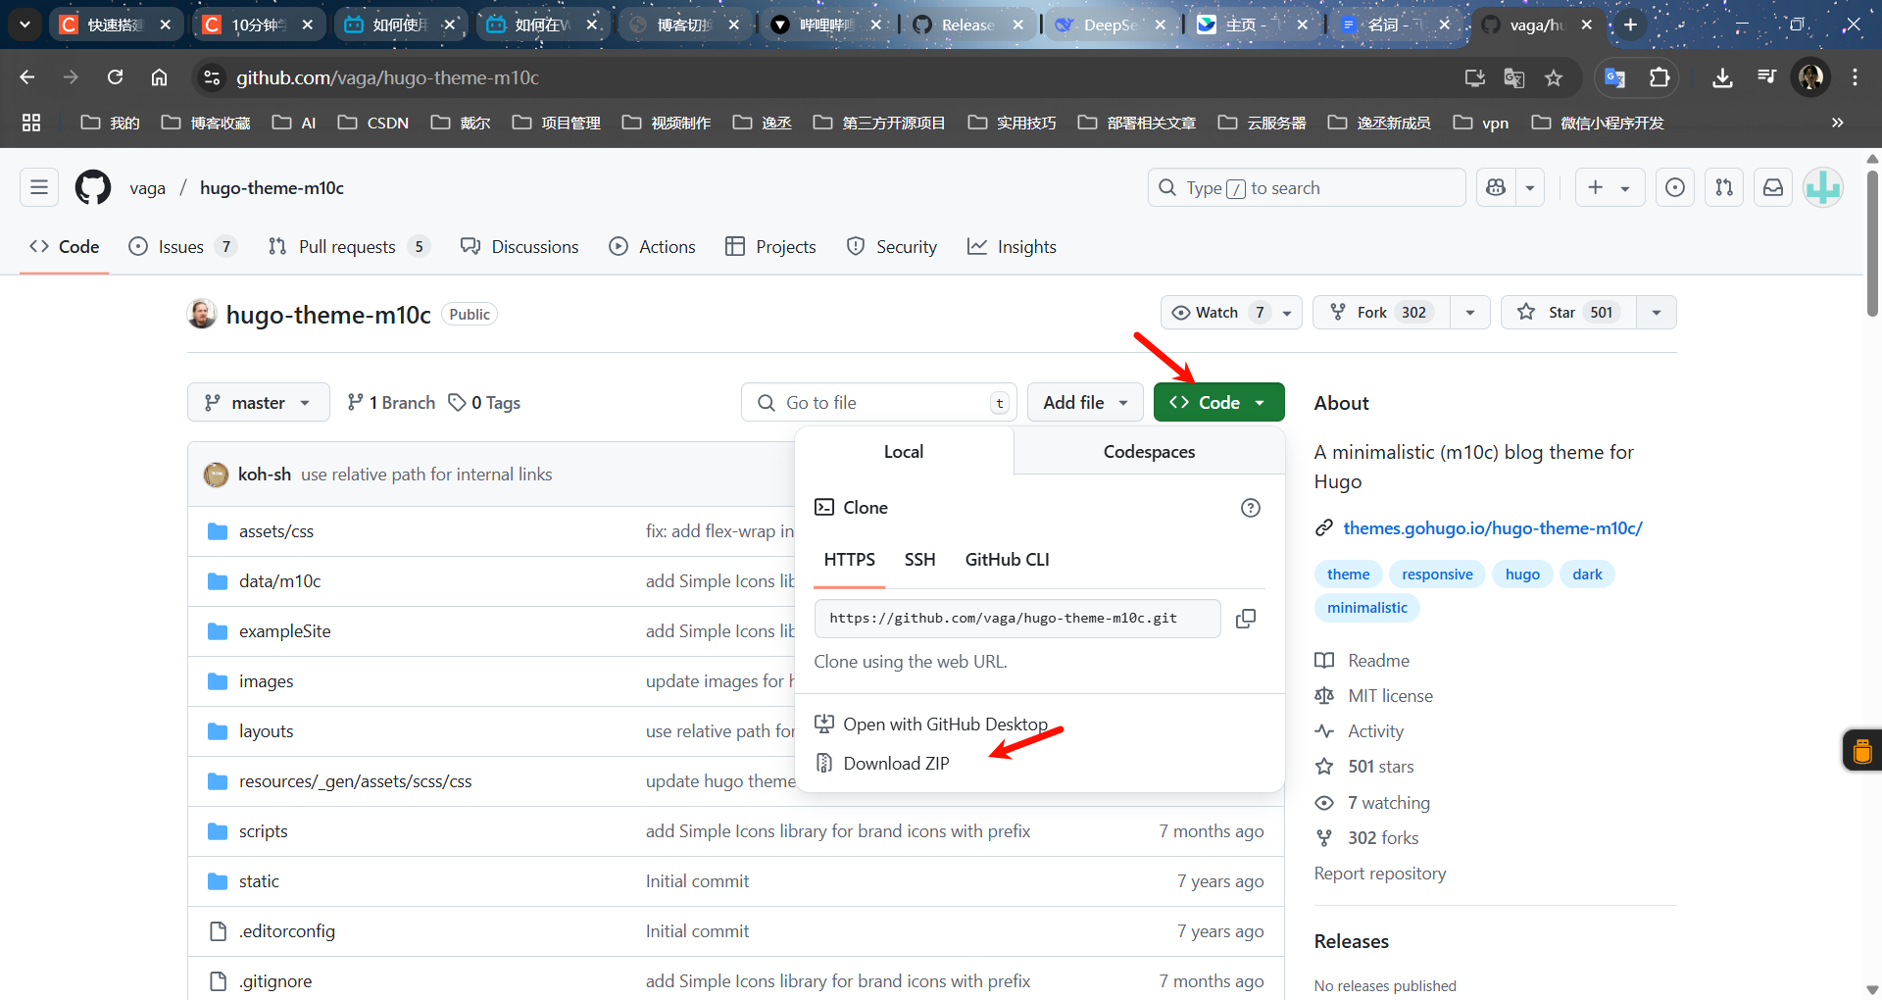Open the assets/css folder

pos(276,531)
